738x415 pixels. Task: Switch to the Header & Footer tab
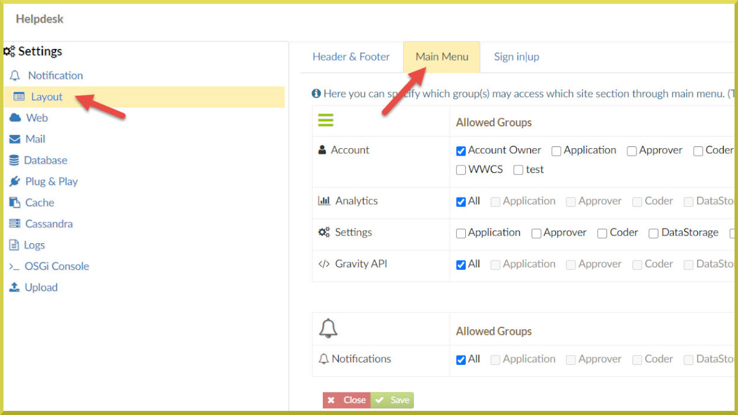[x=351, y=56]
